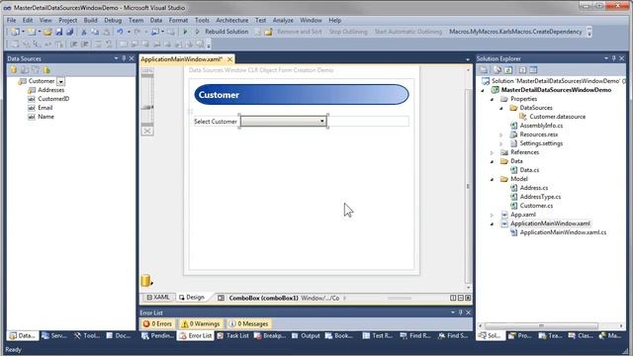Click the ComboBox (comboBox1) breadcrumb
The height and width of the screenshot is (356, 633).
click(x=263, y=298)
